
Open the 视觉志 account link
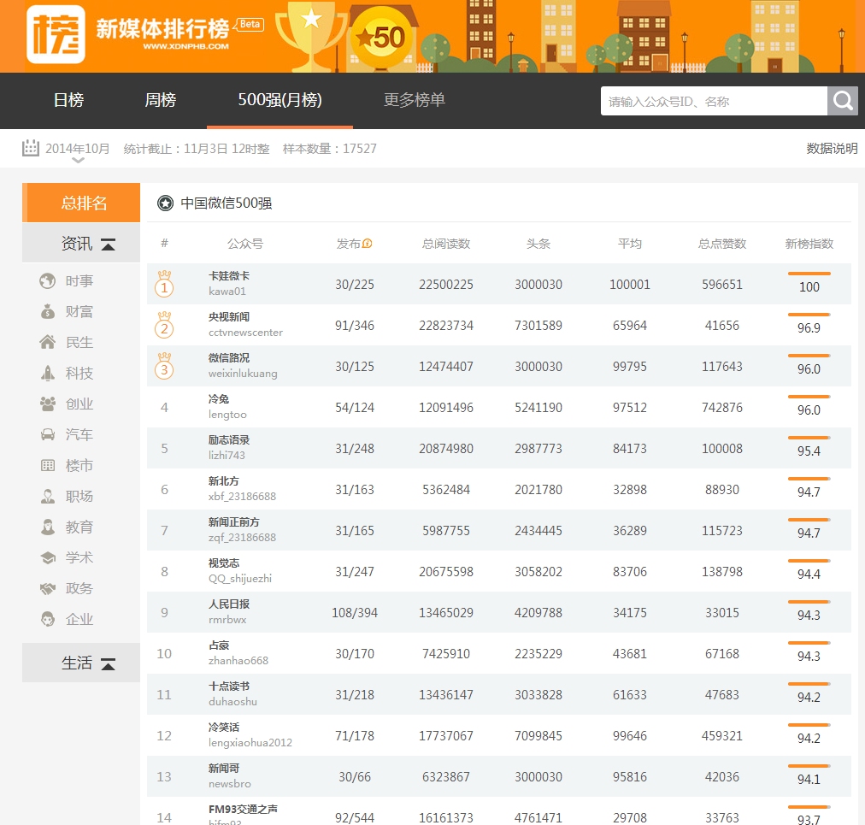tap(223, 563)
